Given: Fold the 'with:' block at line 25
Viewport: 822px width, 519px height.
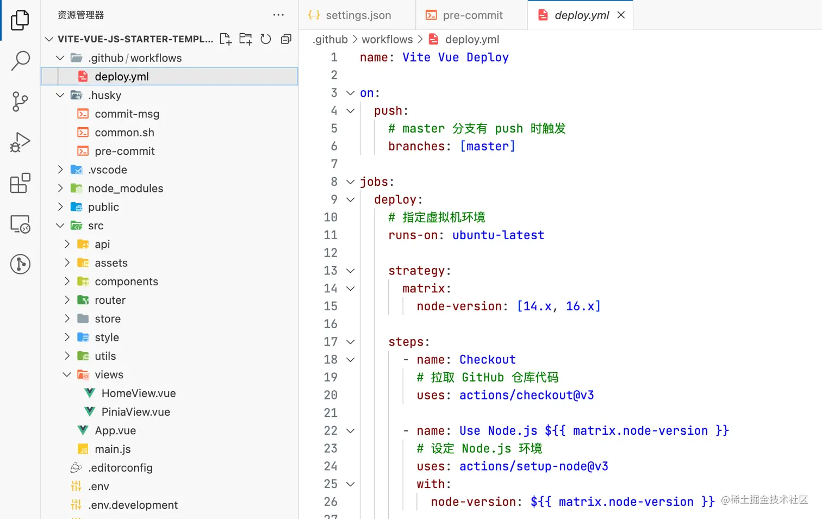Looking at the screenshot, I should (x=351, y=484).
